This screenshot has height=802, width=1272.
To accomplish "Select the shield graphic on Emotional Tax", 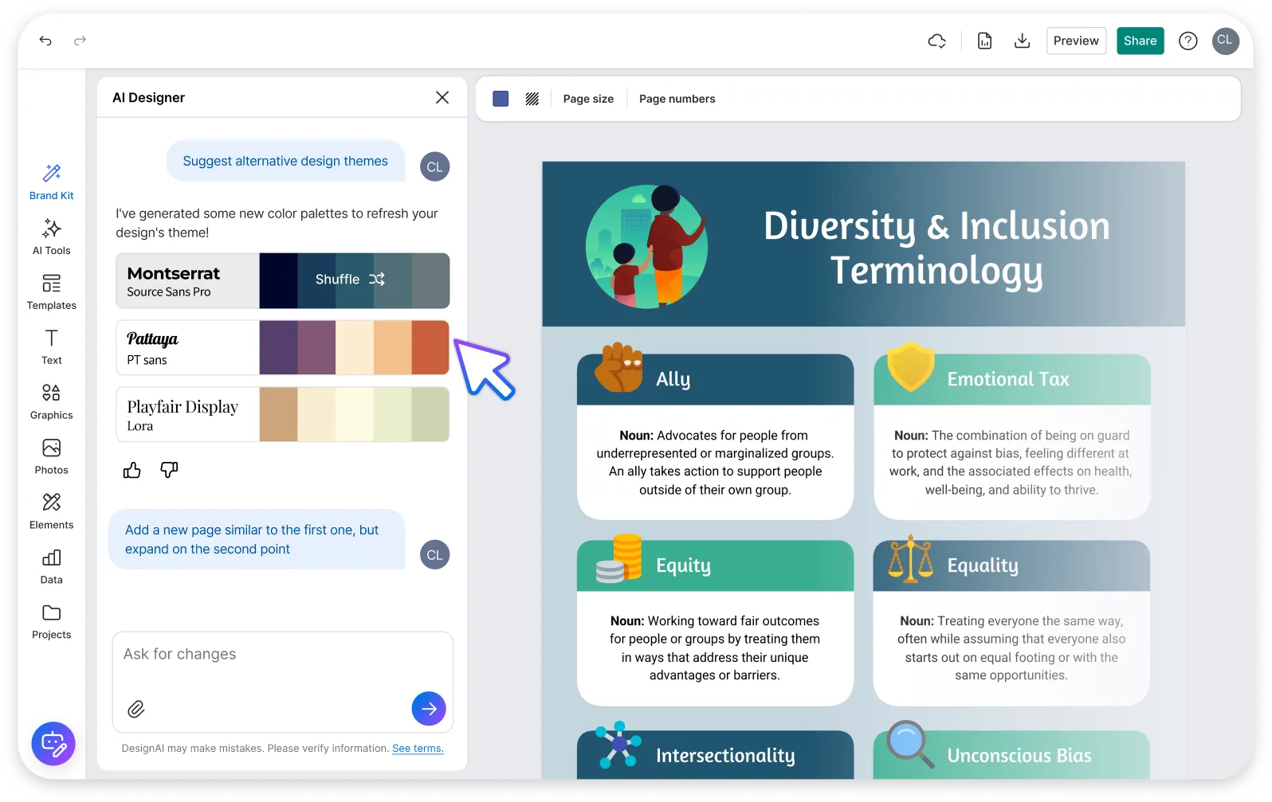I will [x=911, y=366].
